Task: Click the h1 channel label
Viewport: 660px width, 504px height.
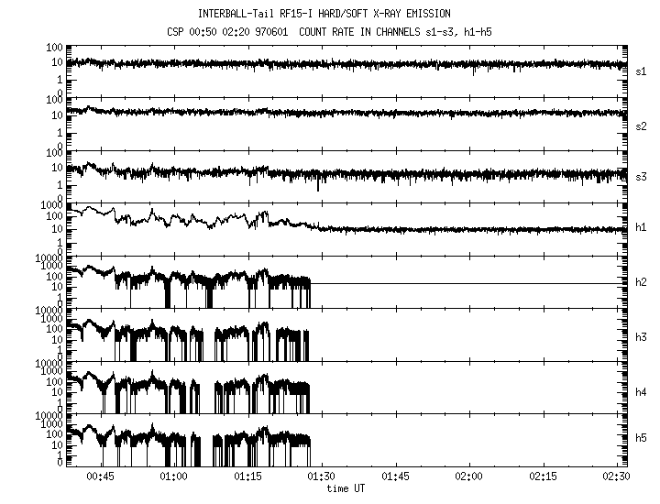Action: (641, 227)
